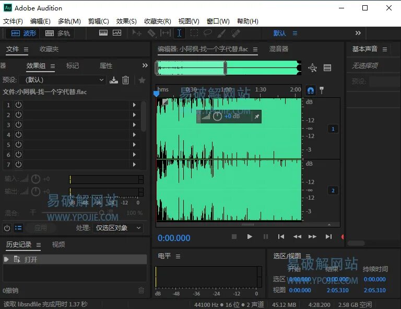
Task: Switch to Multitrack view
Action: 57,33
